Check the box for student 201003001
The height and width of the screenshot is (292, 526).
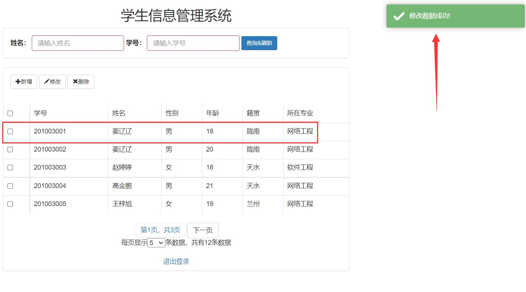(x=10, y=131)
